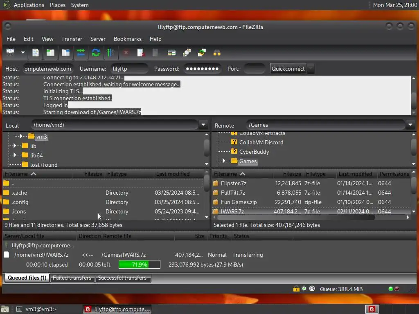Screen dimensions: 419x314
Task: Open local path dropdown
Action: pyautogui.click(x=203, y=125)
